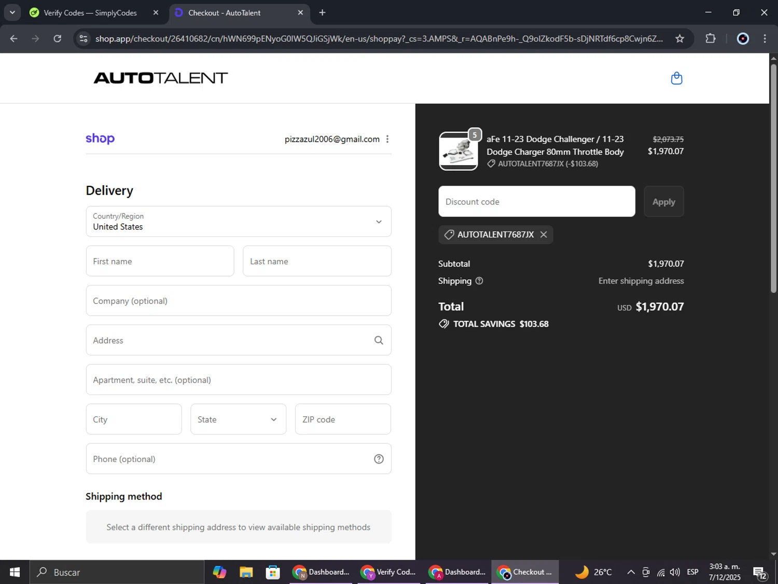Open File Explorer from taskbar
The image size is (778, 584).
246,572
